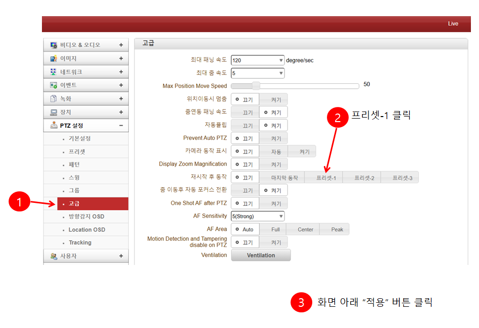The image size is (479, 328).
Task: Click the degree/sec unit label
Action: tap(300, 61)
